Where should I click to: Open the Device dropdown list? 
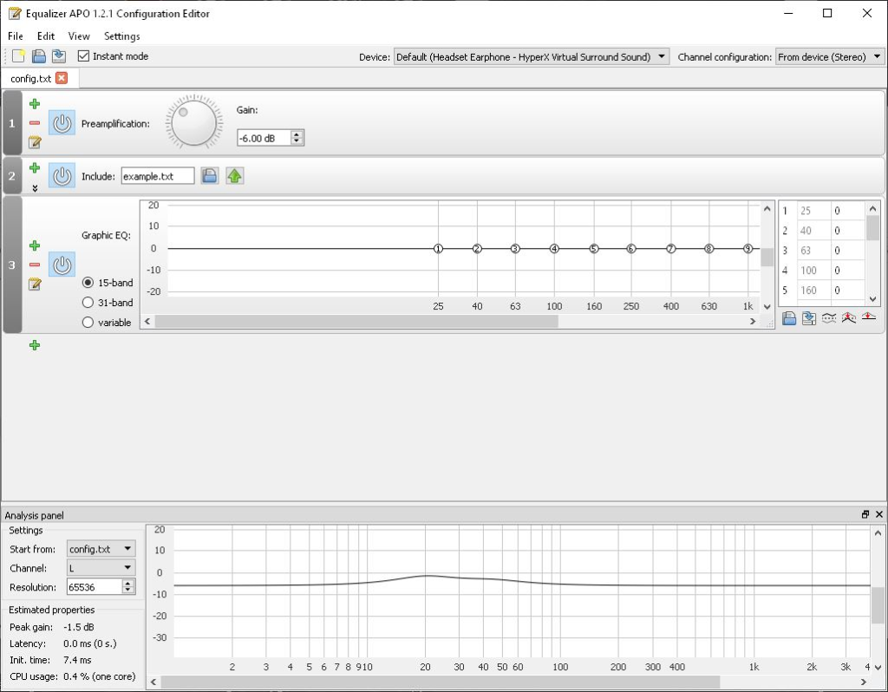(532, 57)
